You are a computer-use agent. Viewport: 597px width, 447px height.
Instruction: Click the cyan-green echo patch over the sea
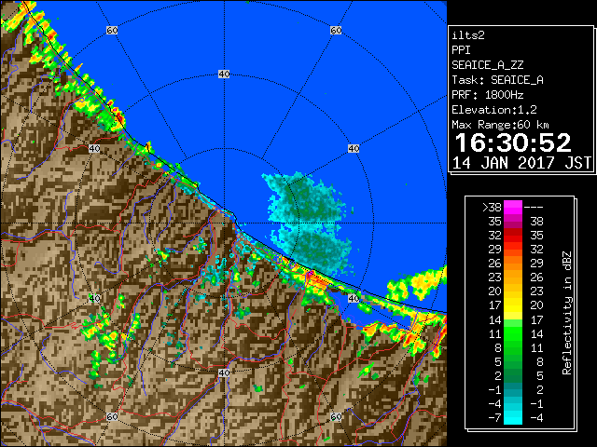[x=311, y=223]
